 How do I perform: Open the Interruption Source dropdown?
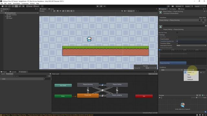coord(191,45)
